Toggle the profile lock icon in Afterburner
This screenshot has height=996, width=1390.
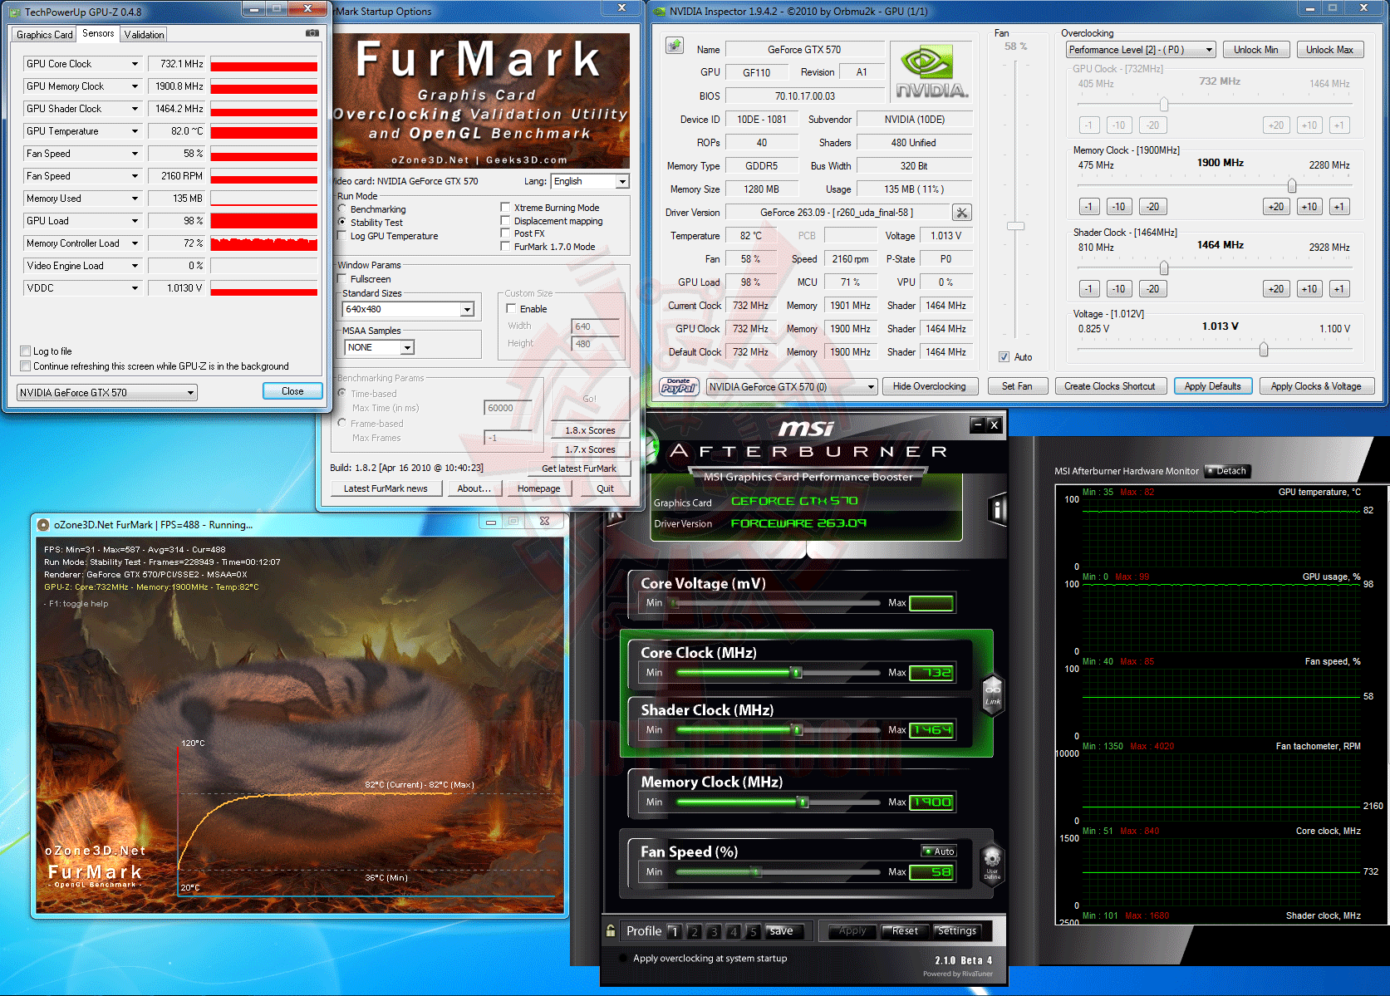pyautogui.click(x=611, y=930)
